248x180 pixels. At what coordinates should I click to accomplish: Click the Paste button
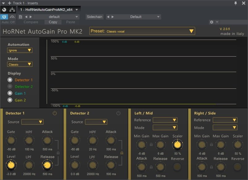tap(71, 22)
